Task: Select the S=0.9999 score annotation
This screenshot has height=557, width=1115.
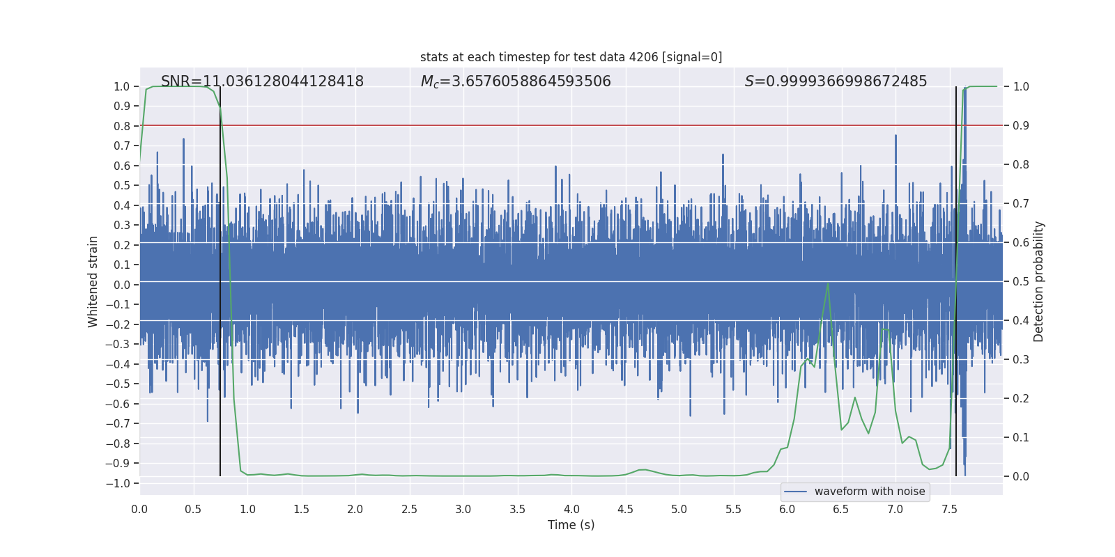Action: coord(836,81)
